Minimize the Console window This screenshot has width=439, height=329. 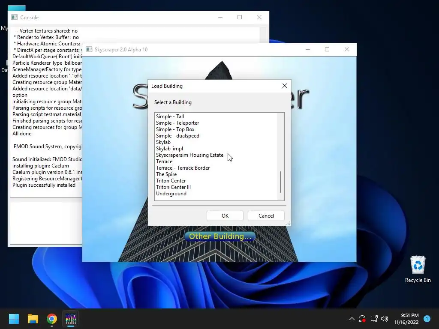point(220,17)
